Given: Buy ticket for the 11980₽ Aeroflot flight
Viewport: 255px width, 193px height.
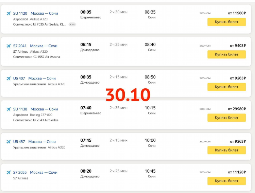Looking at the screenshot, I should click(x=226, y=22).
